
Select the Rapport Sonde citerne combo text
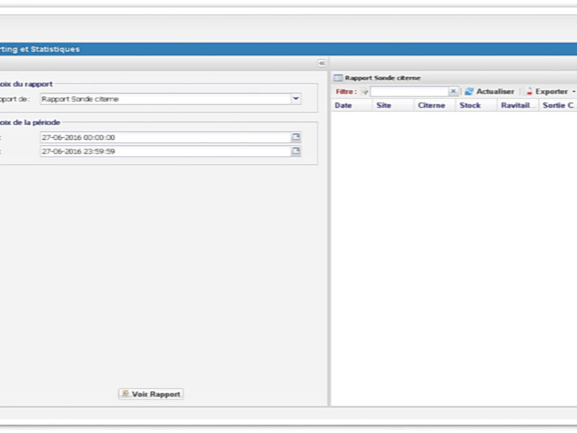pos(164,99)
